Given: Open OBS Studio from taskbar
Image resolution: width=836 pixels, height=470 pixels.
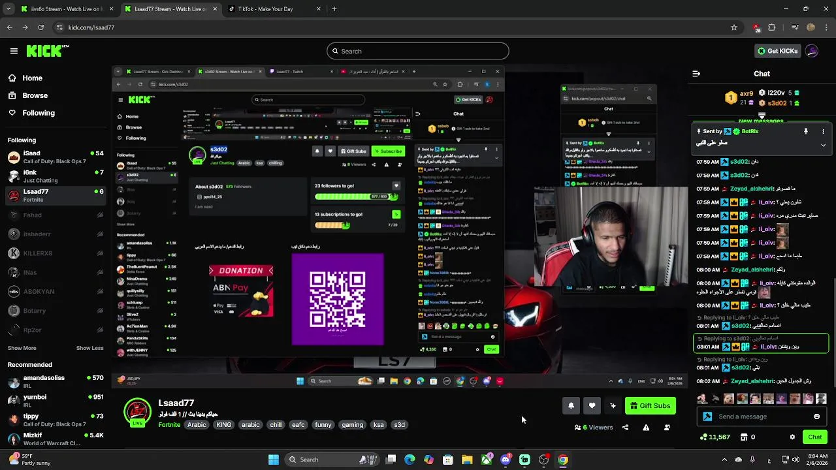Looking at the screenshot, I should 544,460.
